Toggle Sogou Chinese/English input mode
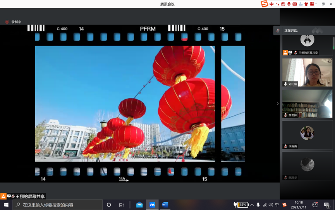The image size is (335, 210). tap(271, 4)
